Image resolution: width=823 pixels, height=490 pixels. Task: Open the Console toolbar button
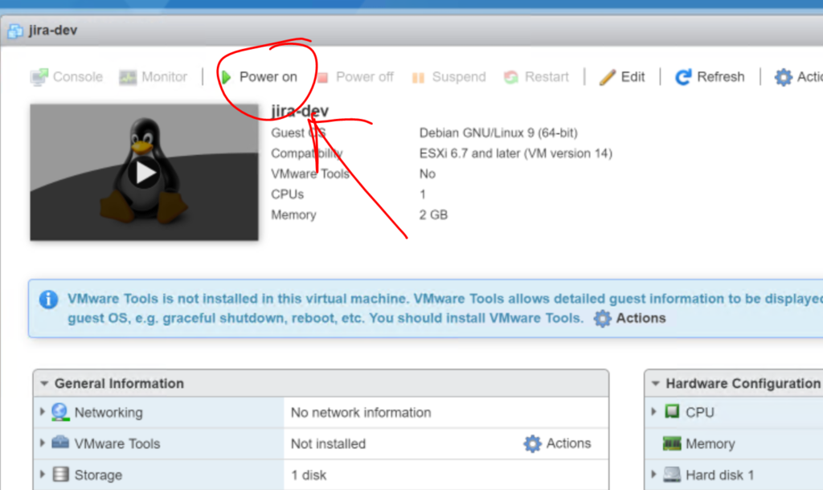(67, 77)
